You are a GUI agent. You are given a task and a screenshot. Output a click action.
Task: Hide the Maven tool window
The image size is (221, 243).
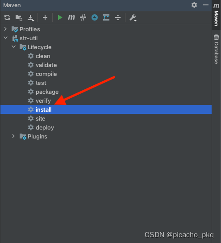coord(206,5)
